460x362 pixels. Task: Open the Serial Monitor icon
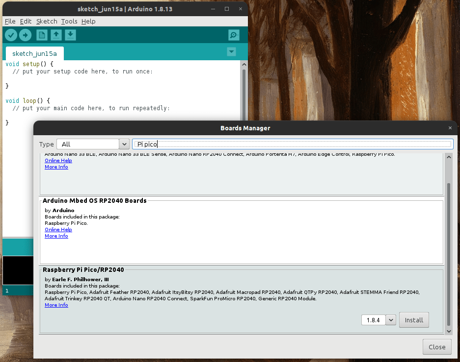click(234, 35)
